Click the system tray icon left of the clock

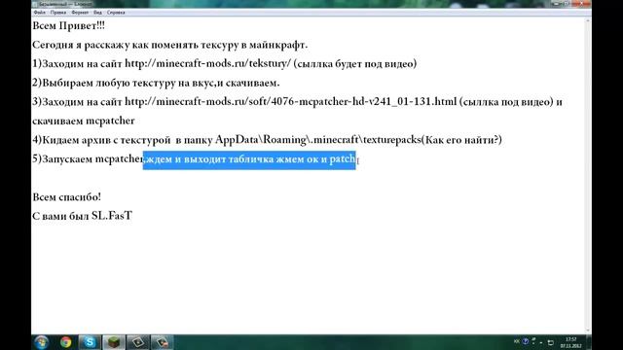[551, 342]
